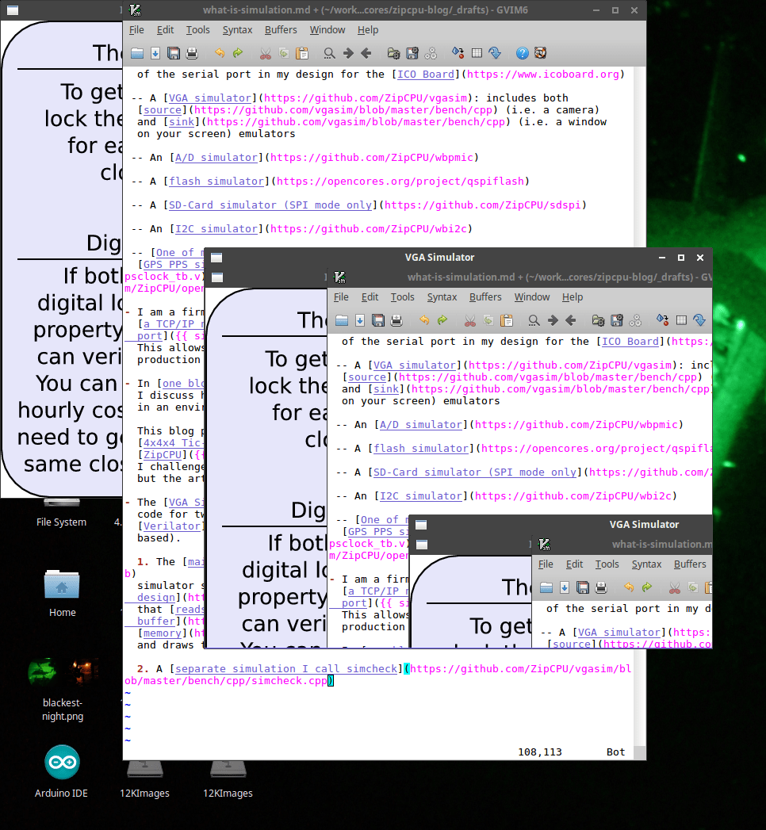The width and height of the screenshot is (766, 830).
Task: Click the opencores.org qspiflash URL in the top GVIM6 editor
Action: (x=400, y=181)
